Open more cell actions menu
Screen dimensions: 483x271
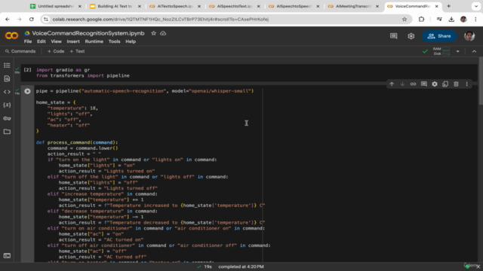tap(466, 84)
